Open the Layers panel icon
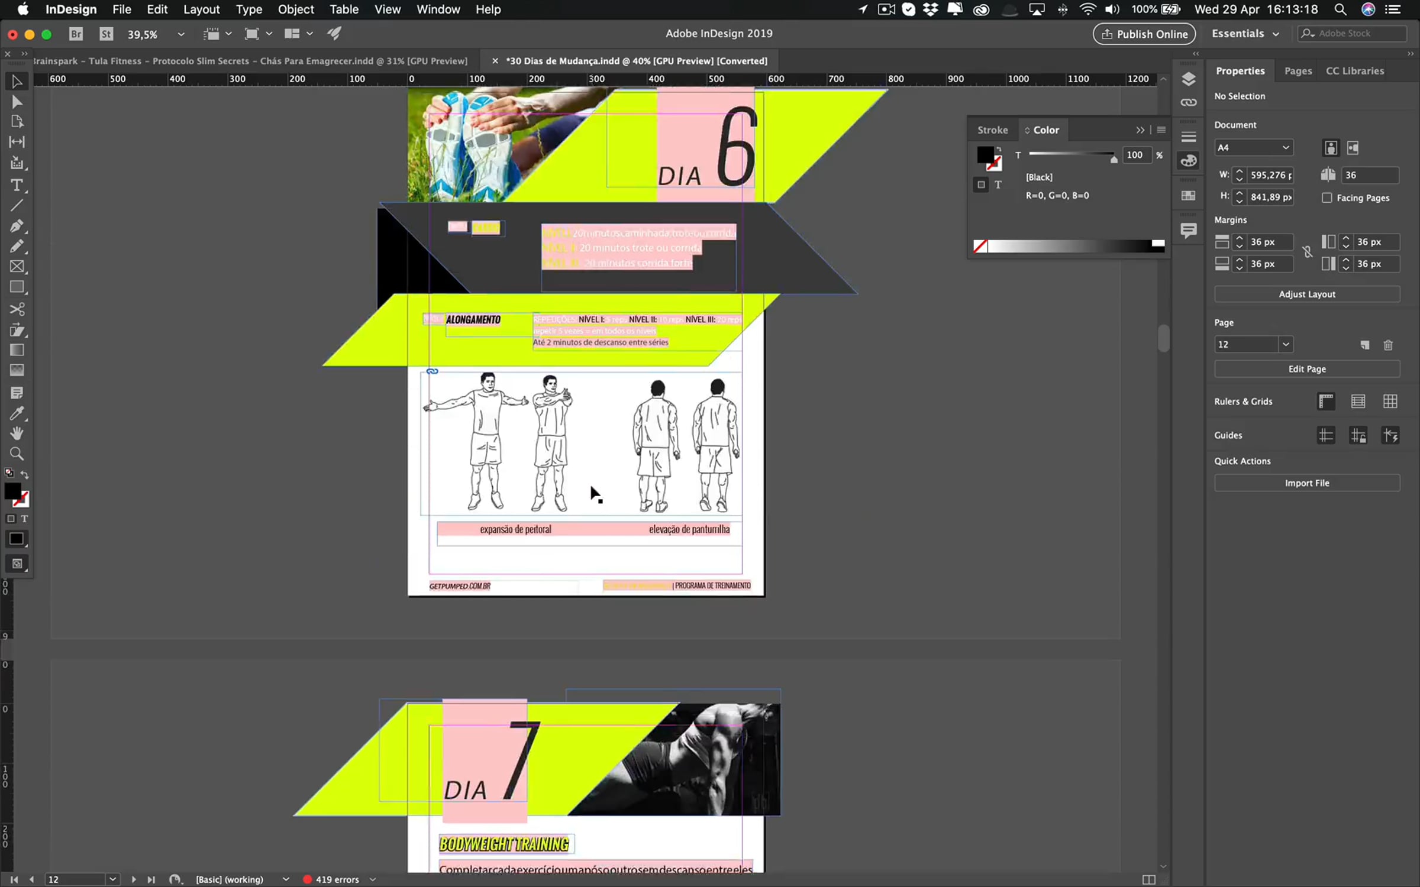The height and width of the screenshot is (887, 1420). 1188,79
